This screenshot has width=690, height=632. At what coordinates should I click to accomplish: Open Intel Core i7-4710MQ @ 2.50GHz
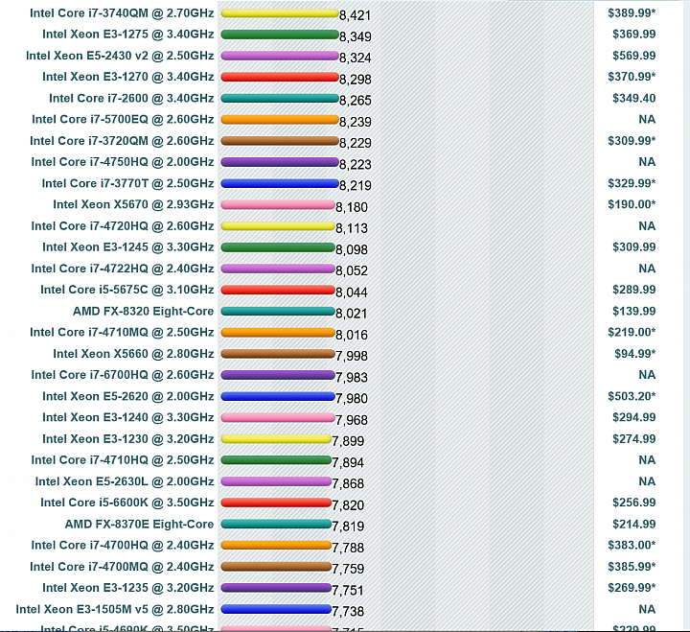(x=122, y=332)
